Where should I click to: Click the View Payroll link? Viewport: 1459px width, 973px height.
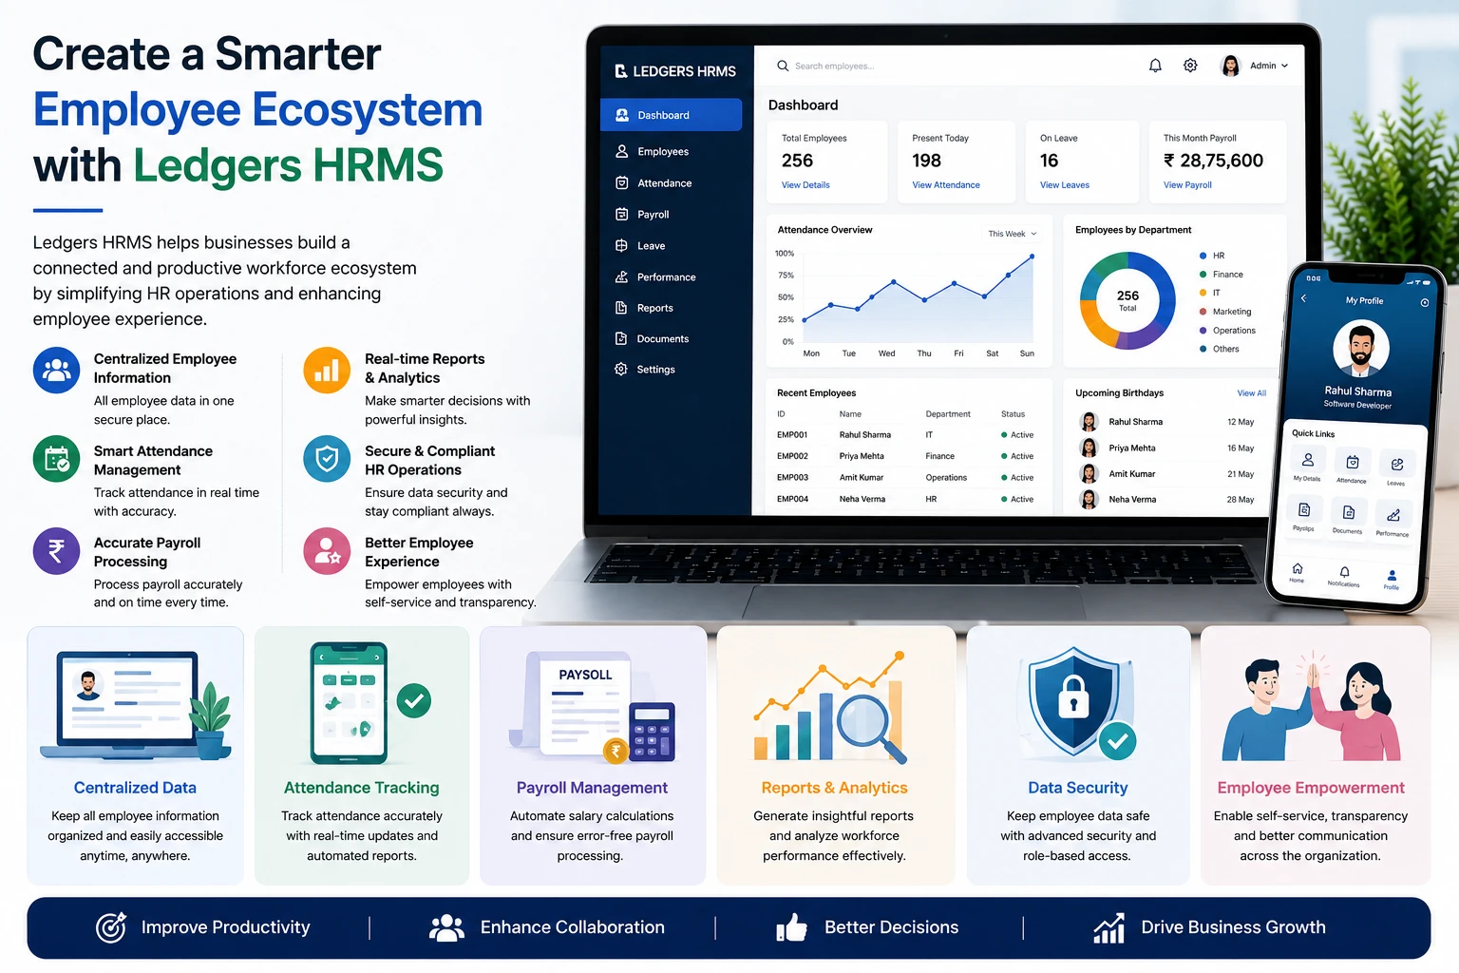point(1187,185)
